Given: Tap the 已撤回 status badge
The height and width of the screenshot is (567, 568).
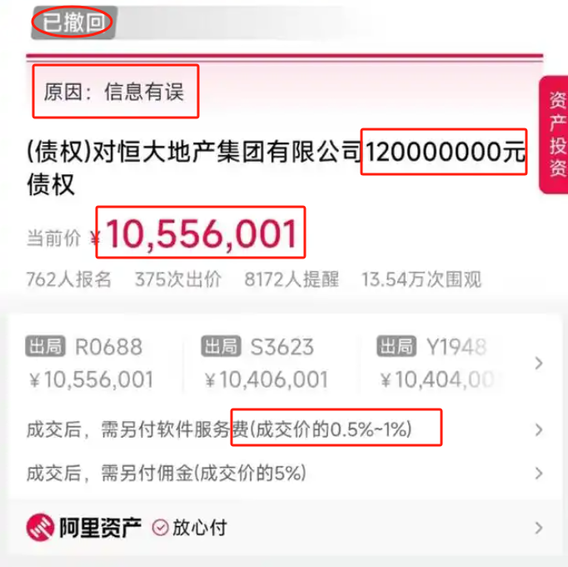Looking at the screenshot, I should 73,23.
